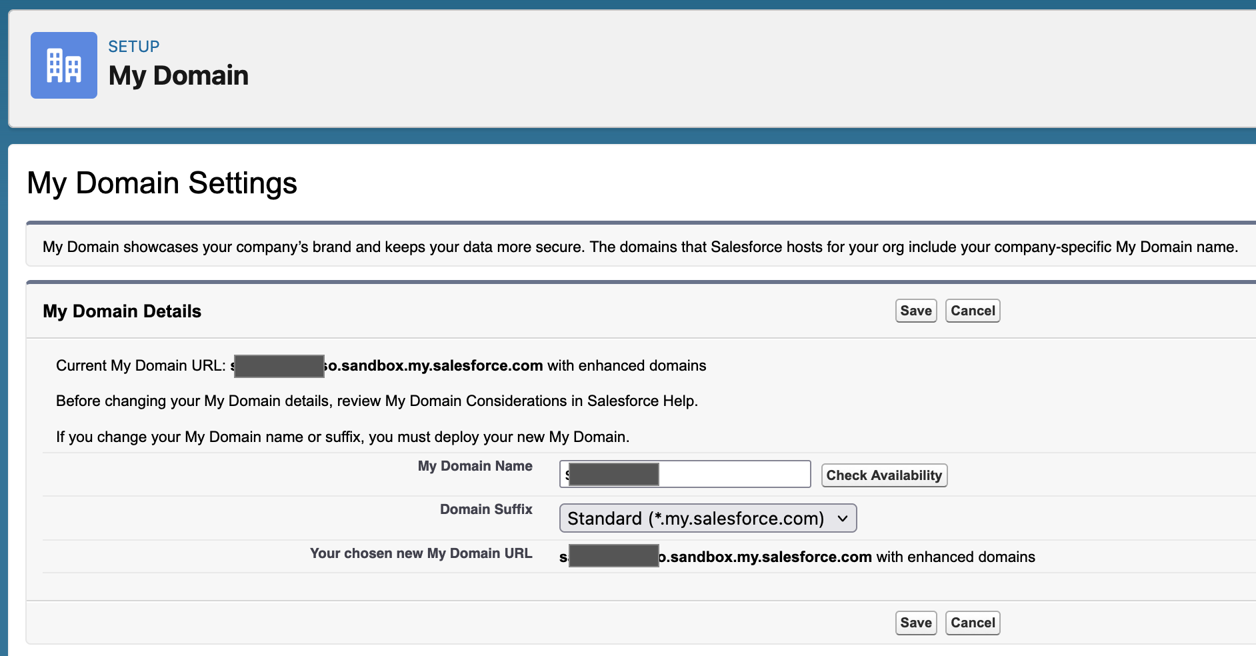Click Check Availability for the domain name

[x=884, y=475]
